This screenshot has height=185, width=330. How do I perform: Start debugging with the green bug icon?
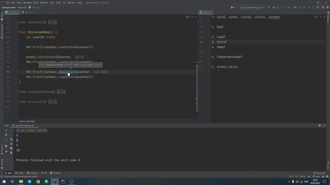[274, 7]
